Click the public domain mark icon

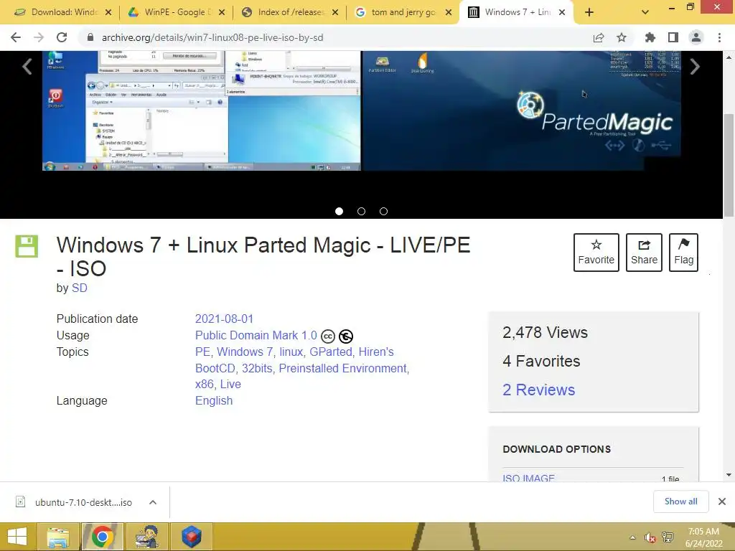(x=346, y=336)
